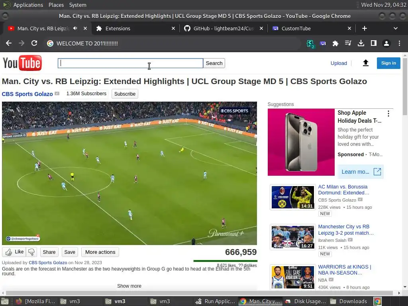Open Run Application taskbar item
Viewport: 408px width, 306px height.
click(216, 301)
